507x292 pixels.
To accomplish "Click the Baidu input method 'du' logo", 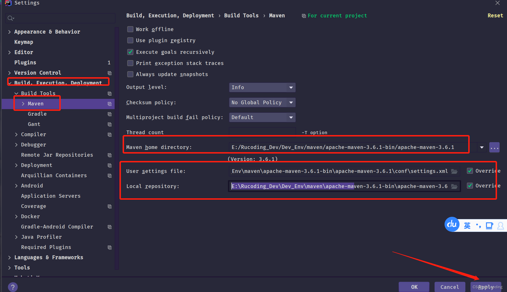I will pyautogui.click(x=452, y=224).
